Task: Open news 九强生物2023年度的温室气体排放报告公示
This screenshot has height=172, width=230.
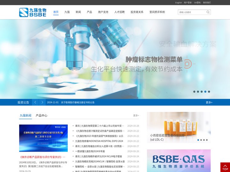Action: point(99,136)
